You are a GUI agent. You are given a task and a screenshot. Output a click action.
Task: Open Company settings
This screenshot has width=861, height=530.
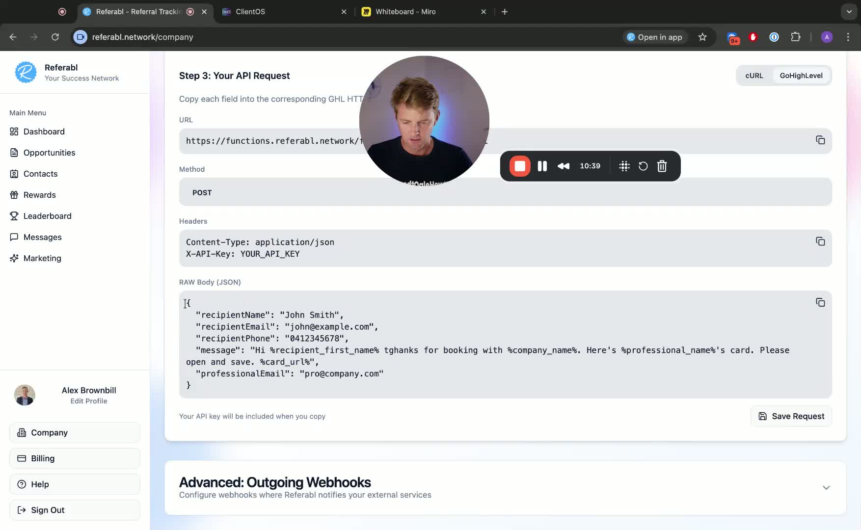[75, 432]
